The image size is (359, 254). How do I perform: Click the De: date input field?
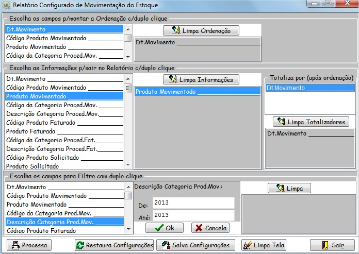coord(193,203)
